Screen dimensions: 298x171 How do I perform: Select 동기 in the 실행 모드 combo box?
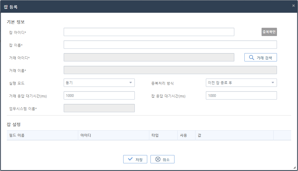(99, 83)
